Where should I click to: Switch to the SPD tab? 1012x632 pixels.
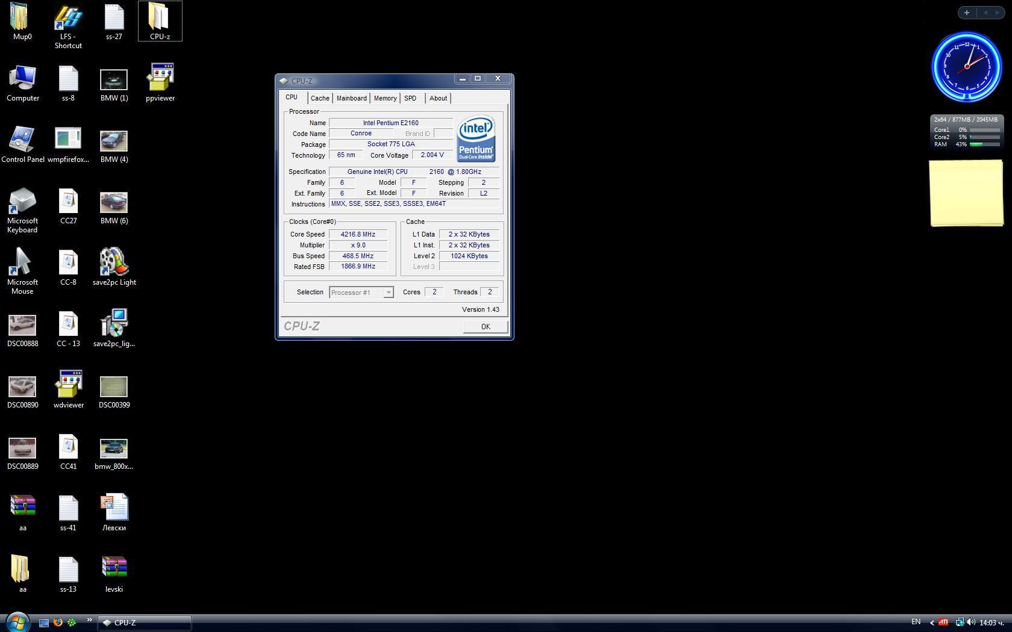click(x=410, y=98)
